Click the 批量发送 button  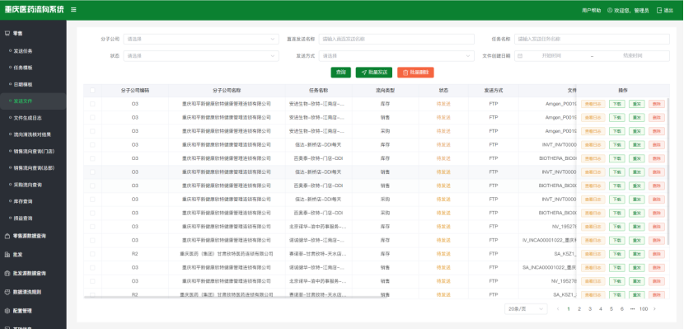pos(374,73)
